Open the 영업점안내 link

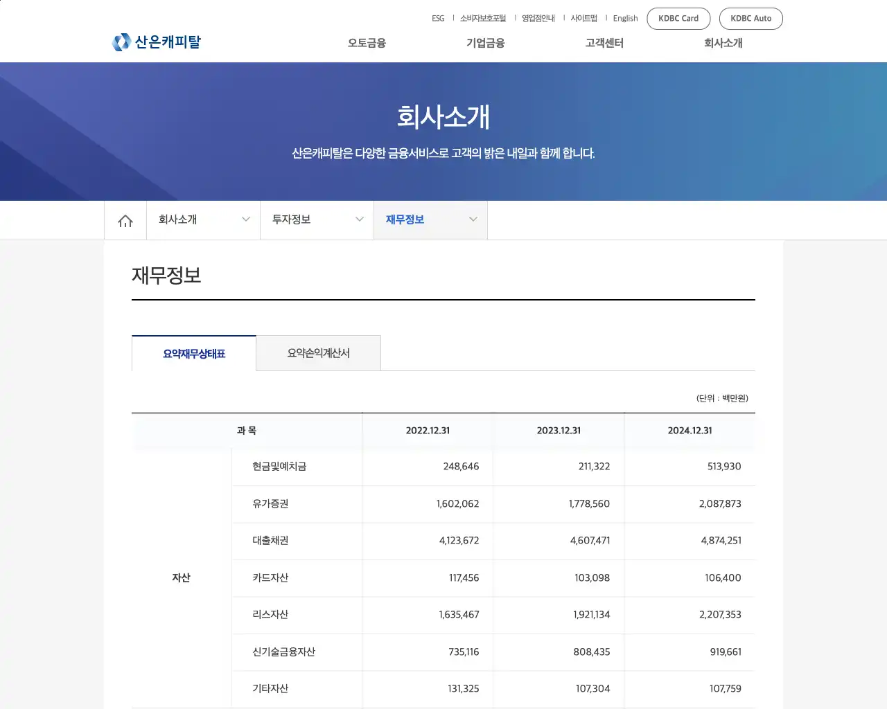[x=538, y=18]
